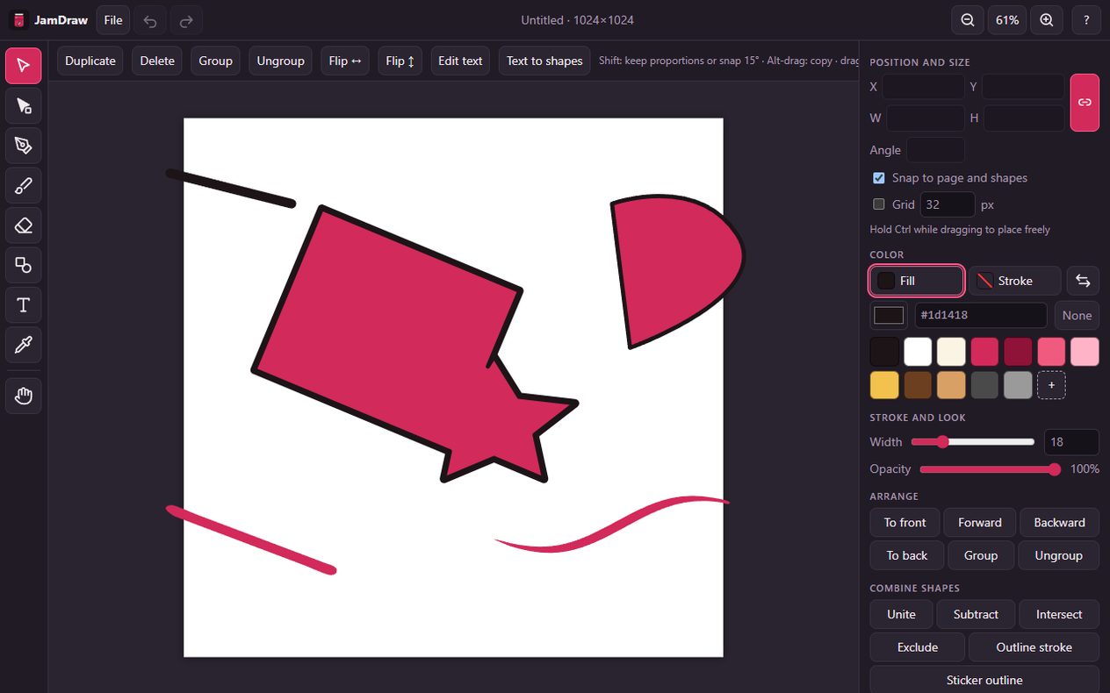The width and height of the screenshot is (1110, 693).
Task: Click the stroke width value 18
Action: 1071,442
